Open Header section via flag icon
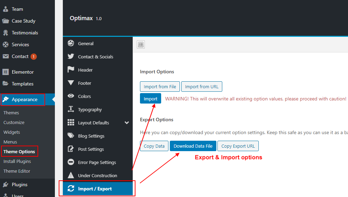This screenshot has width=348, height=197. coord(71,69)
